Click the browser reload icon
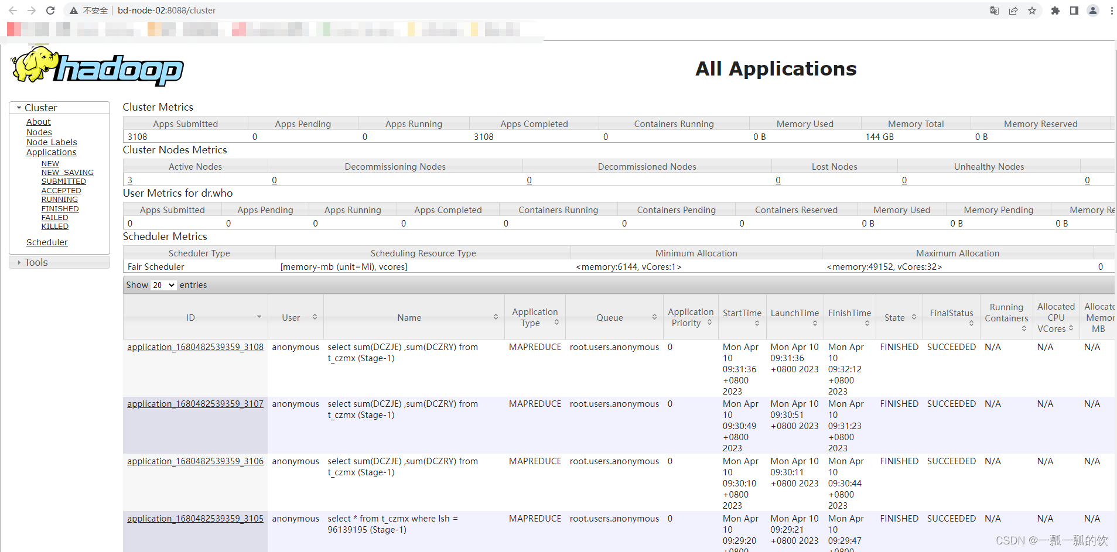Screen dimensions: 1117x552 point(50,11)
